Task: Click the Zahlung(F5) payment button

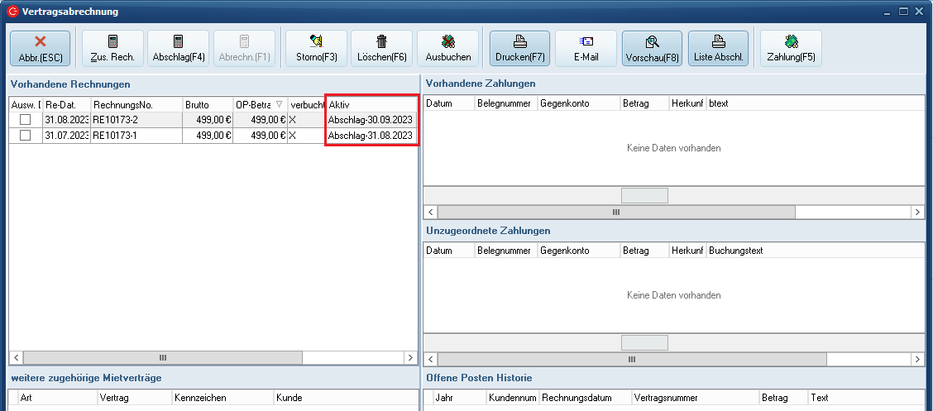Action: (x=791, y=49)
